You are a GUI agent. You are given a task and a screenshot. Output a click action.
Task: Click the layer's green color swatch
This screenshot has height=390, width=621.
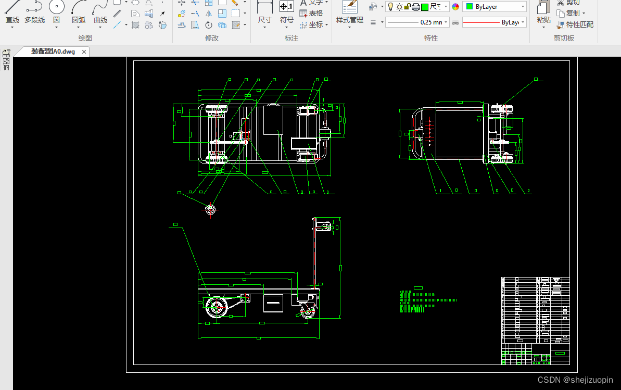[x=425, y=7]
